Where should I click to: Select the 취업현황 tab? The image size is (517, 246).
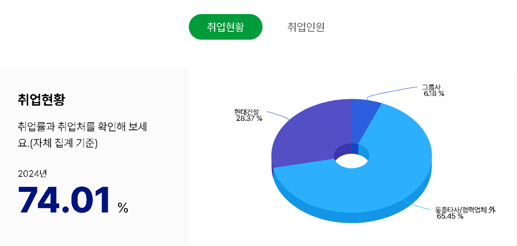225,27
